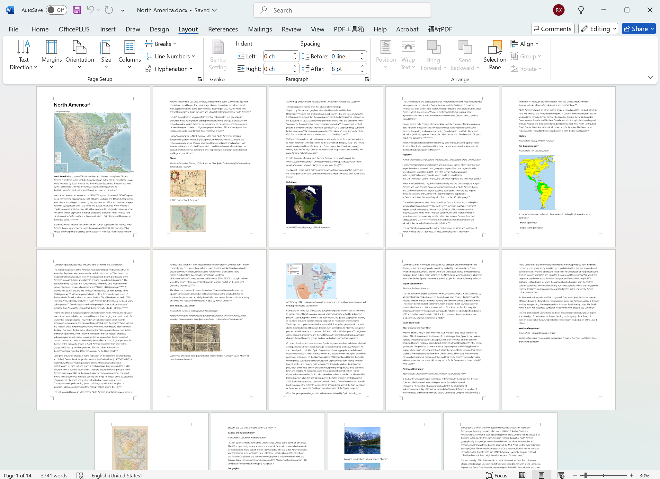Toggle AutoSave on

click(56, 10)
